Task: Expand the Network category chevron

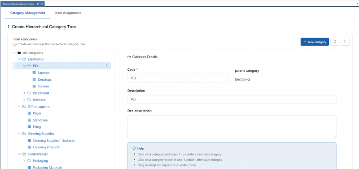Action: tap(25, 100)
